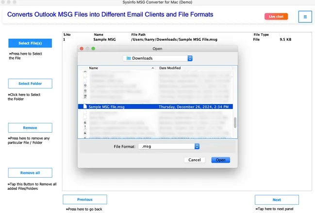Click the Remove button
315x213 pixels.
pyautogui.click(x=30, y=128)
